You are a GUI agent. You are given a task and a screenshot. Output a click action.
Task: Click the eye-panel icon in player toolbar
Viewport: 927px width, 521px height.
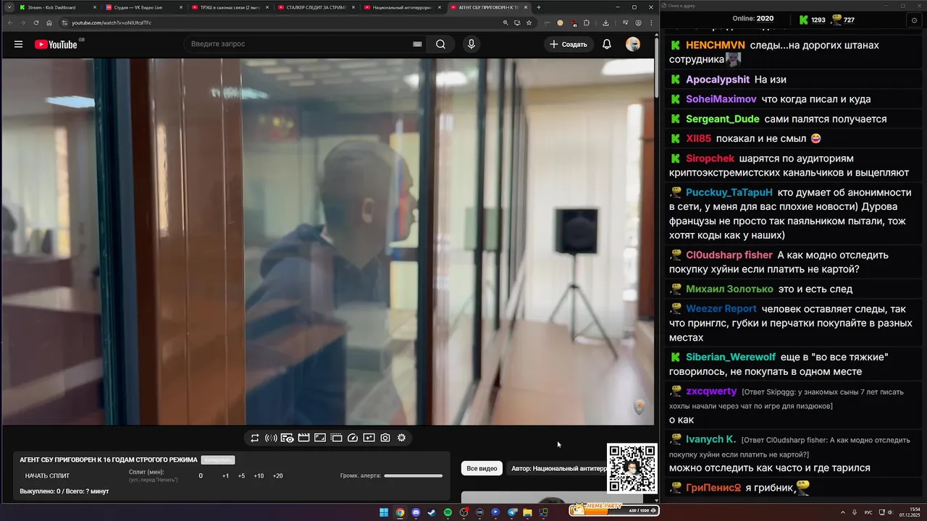click(287, 438)
